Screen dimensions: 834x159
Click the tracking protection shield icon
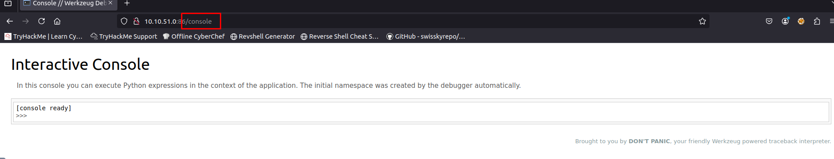[124, 21]
